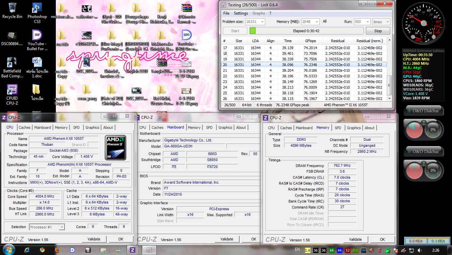Screen dimensions: 452x255
Task: Click the LinX elapsed-time progress bar
Action: click(306, 31)
